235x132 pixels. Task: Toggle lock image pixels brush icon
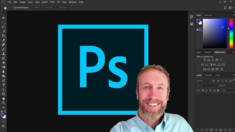tap(207, 90)
